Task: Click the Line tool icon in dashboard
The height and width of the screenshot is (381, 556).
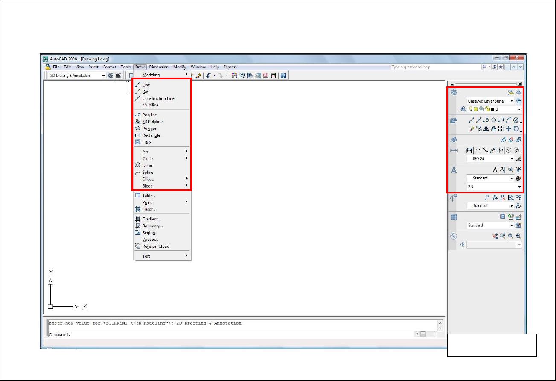Action: [471, 120]
